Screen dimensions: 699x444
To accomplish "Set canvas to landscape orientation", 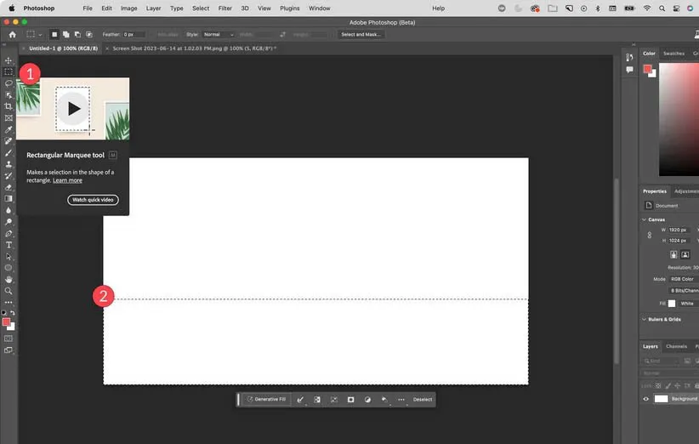I will [685, 254].
